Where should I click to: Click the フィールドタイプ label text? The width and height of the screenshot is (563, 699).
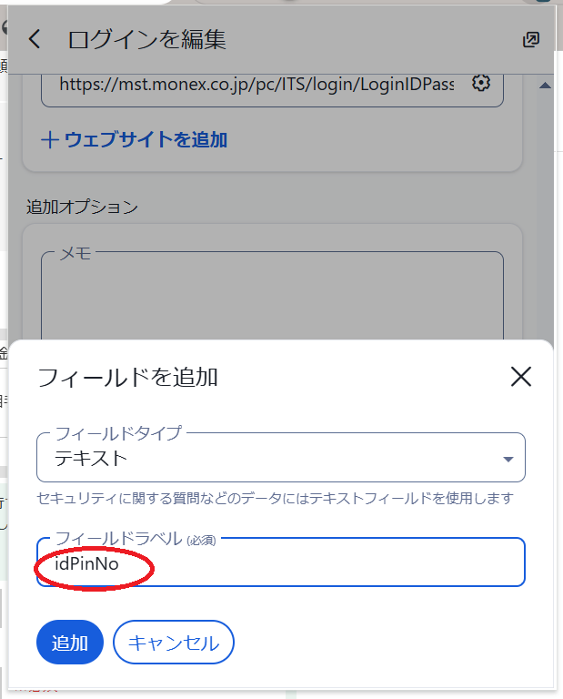point(118,433)
